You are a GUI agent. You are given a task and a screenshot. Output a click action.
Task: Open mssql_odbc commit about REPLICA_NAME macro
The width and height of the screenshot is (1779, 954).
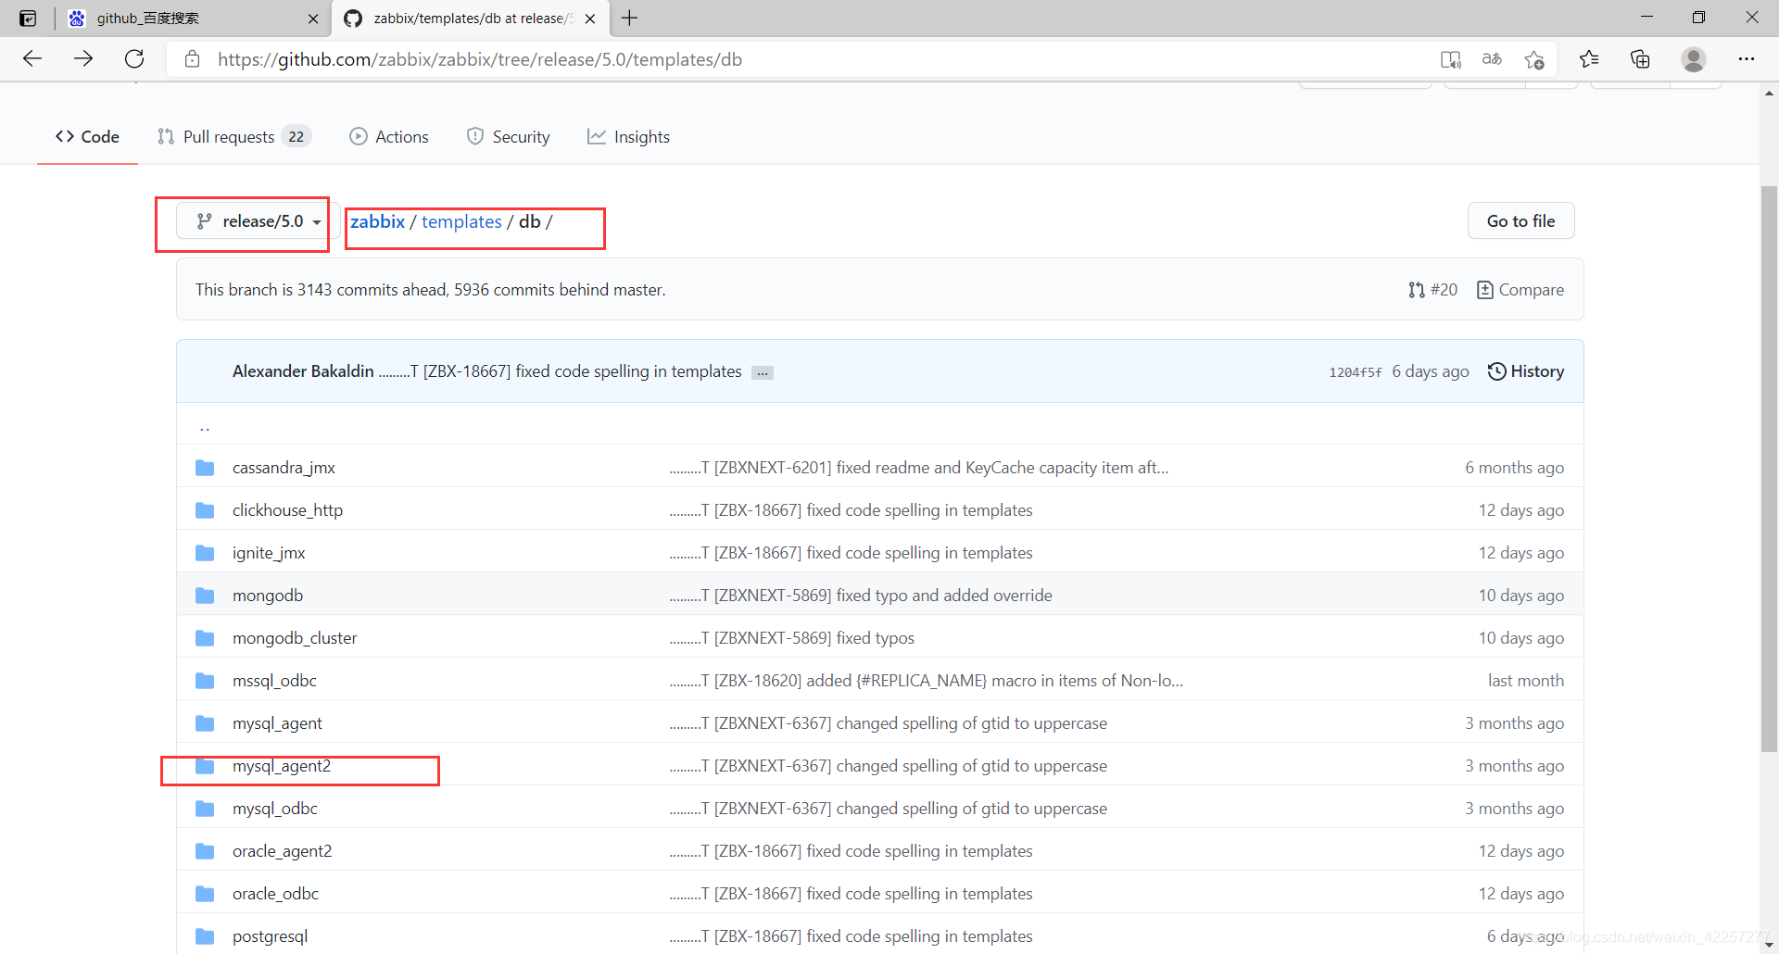point(927,681)
